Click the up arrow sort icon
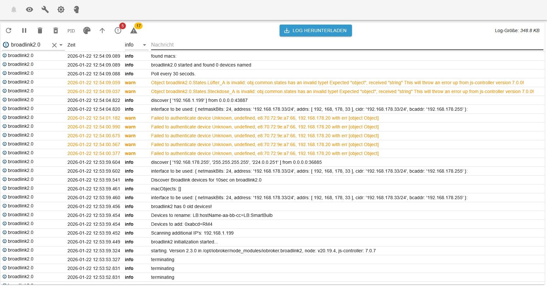 (102, 30)
